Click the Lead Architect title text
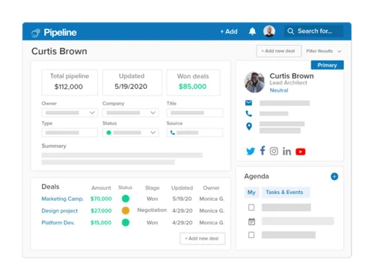 pos(288,83)
